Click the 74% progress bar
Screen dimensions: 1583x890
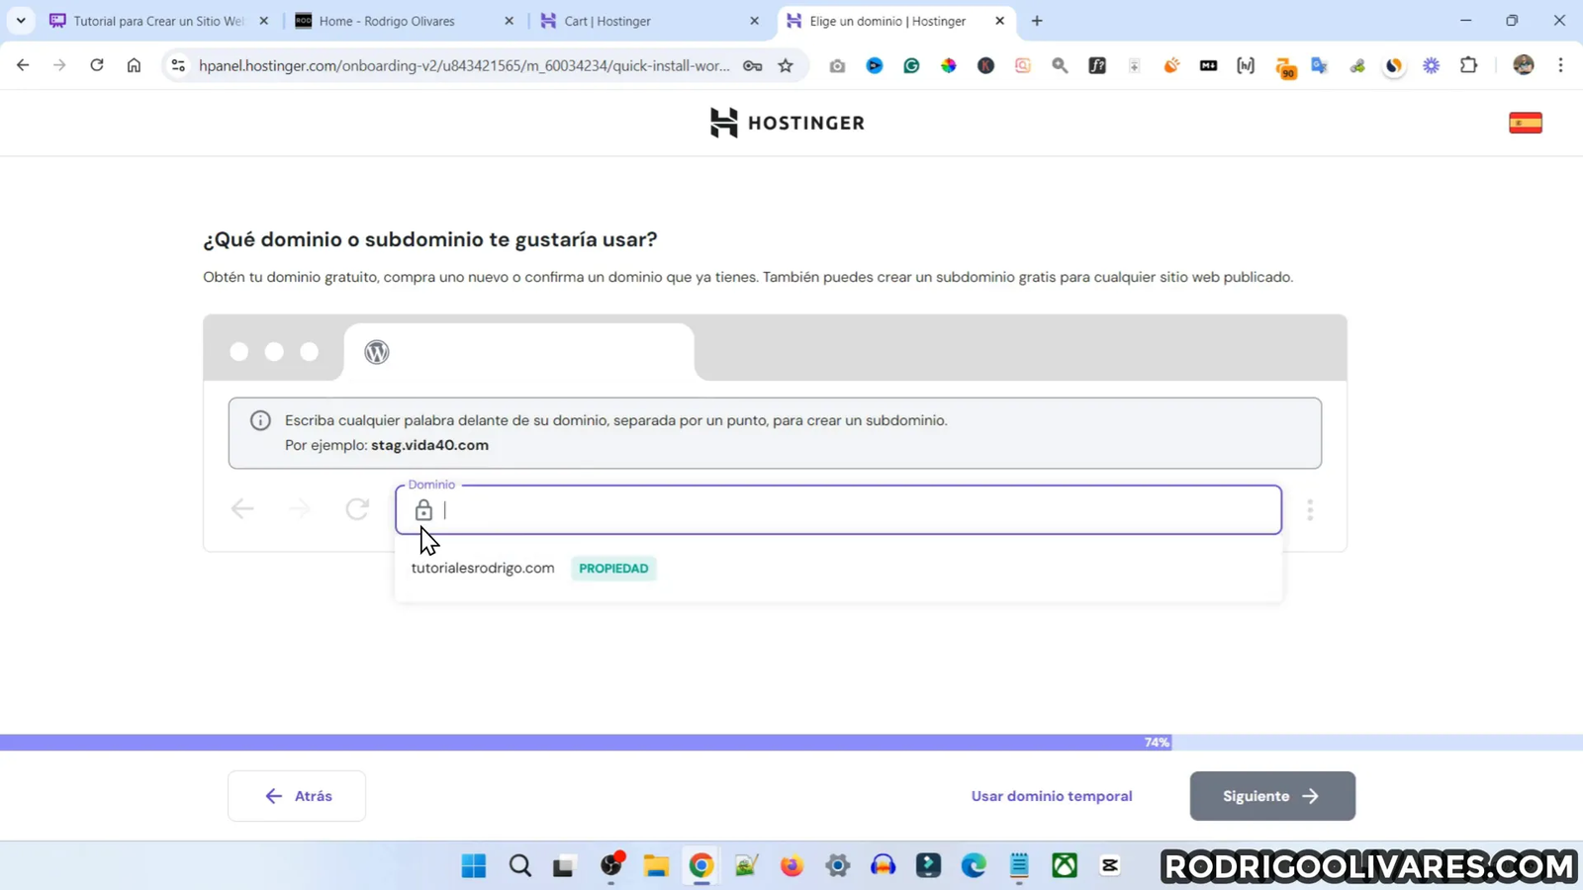1156,742
